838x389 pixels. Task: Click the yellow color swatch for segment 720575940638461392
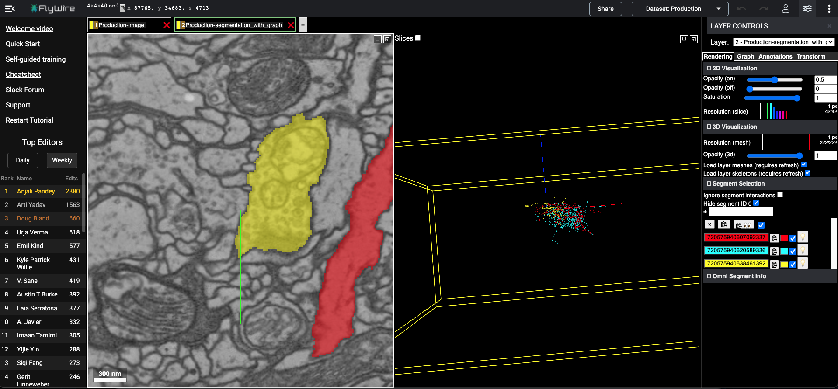point(784,264)
